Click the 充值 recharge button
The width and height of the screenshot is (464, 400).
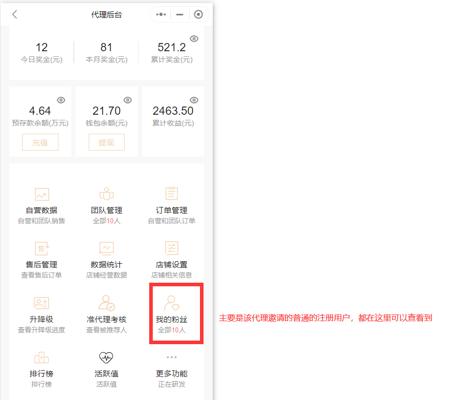(x=40, y=142)
